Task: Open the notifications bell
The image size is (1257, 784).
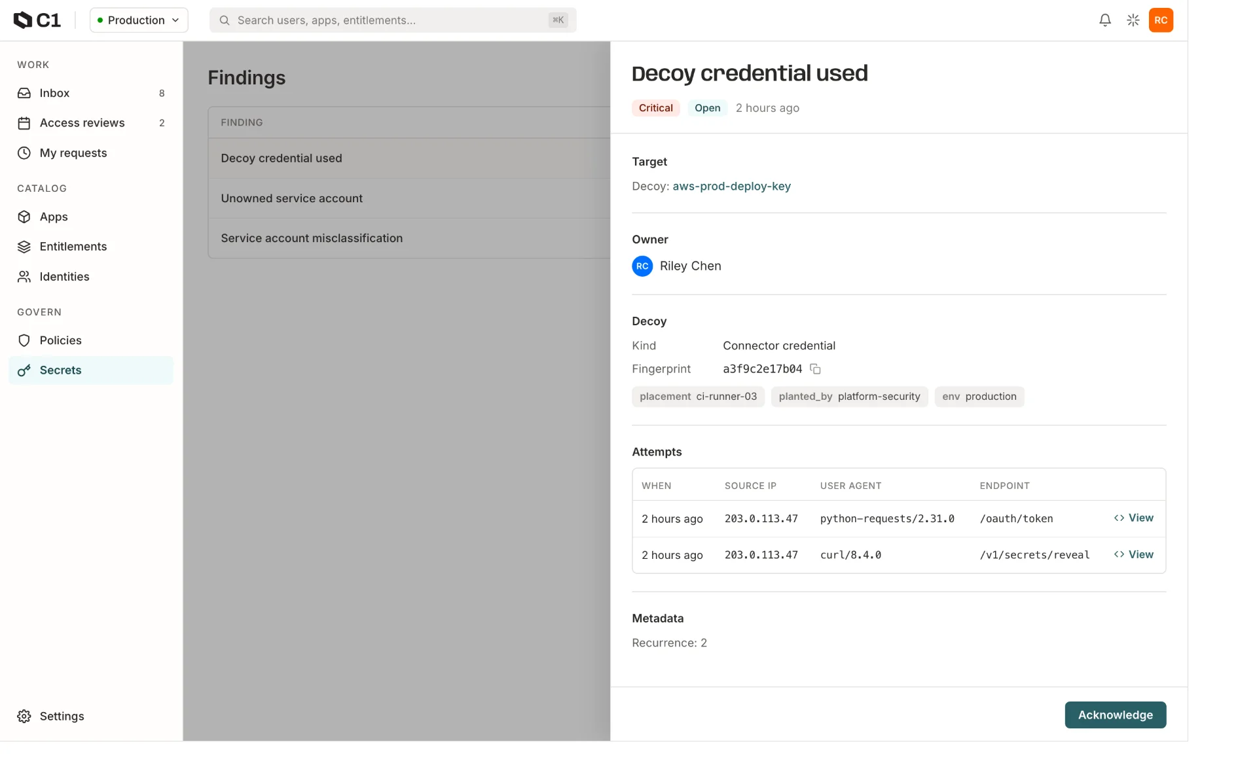Action: coord(1104,20)
